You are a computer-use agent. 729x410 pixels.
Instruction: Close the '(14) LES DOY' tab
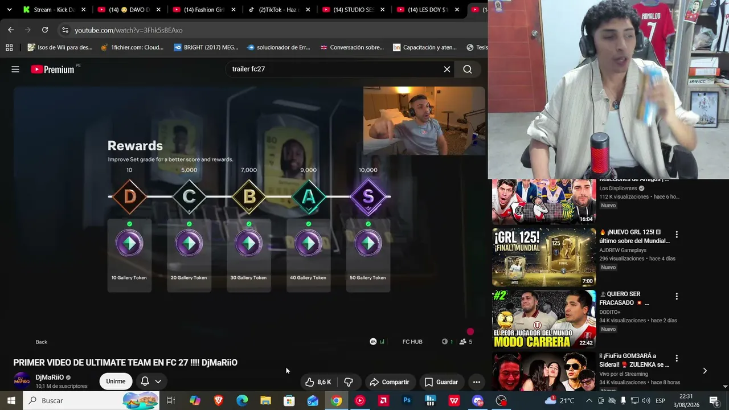(457, 10)
